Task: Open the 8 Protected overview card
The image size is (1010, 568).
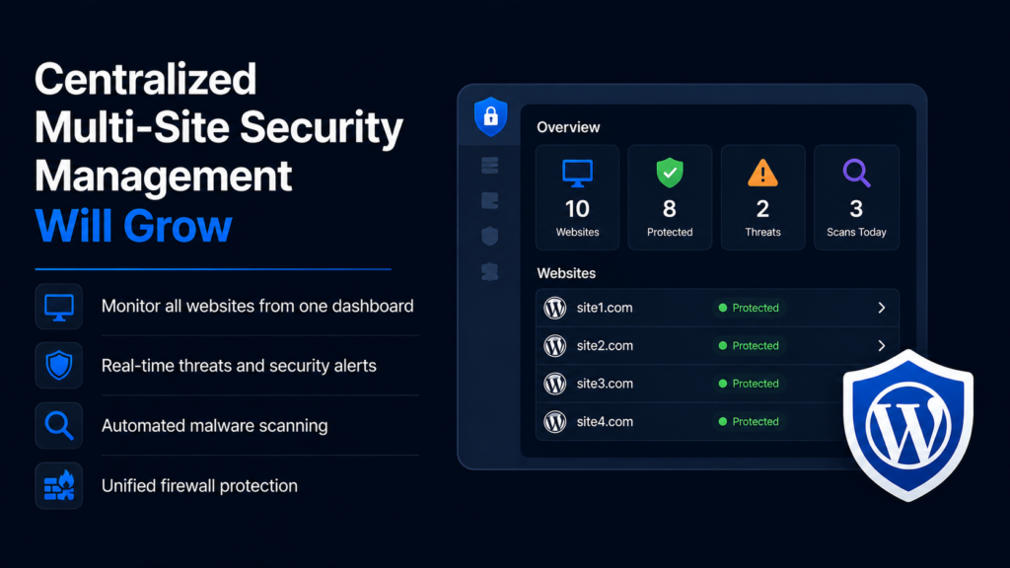Action: (x=670, y=197)
